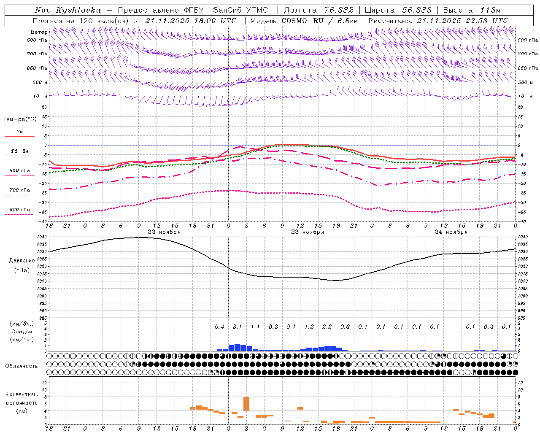This screenshot has width=540, height=432.
Task: Click the calculated time 21.11.2025 22:53 UTC
Action: click(462, 21)
